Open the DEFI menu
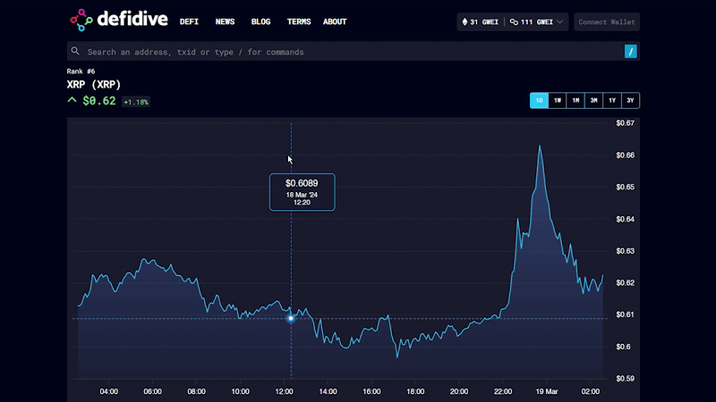This screenshot has width=716, height=402. click(189, 21)
